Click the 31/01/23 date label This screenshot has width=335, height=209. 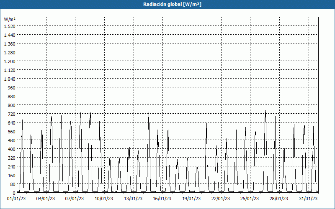(308, 199)
